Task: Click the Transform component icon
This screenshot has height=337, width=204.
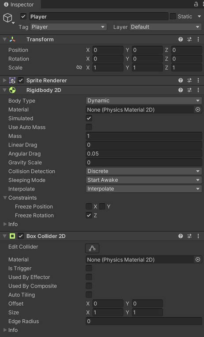Action: point(12,39)
